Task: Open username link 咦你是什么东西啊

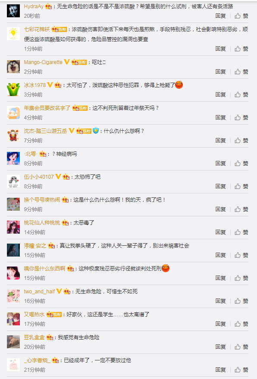Action: coord(44,269)
